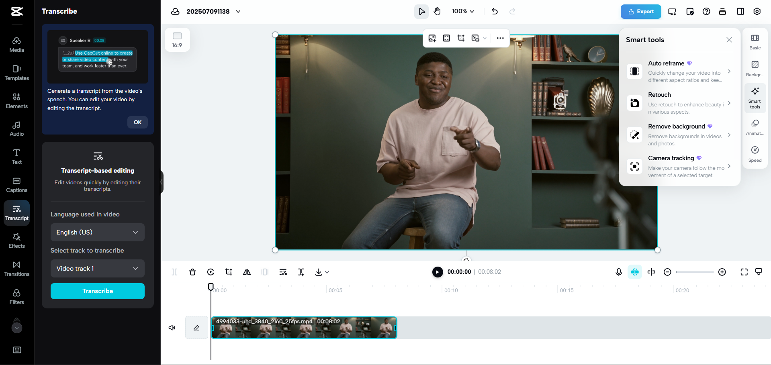The height and width of the screenshot is (365, 771).
Task: Delete the selected clip with trash icon
Action: [x=192, y=272]
